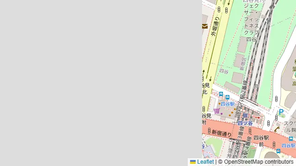
Task: Click the traffic light left of the 新宿通り label
Action: 209,130
